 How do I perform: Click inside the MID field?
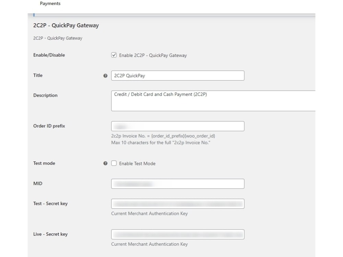pyautogui.click(x=178, y=184)
